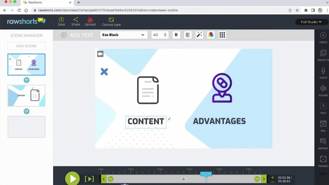The width and height of the screenshot is (329, 185).
Task: Open the Objects library panel
Action: (x=323, y=55)
